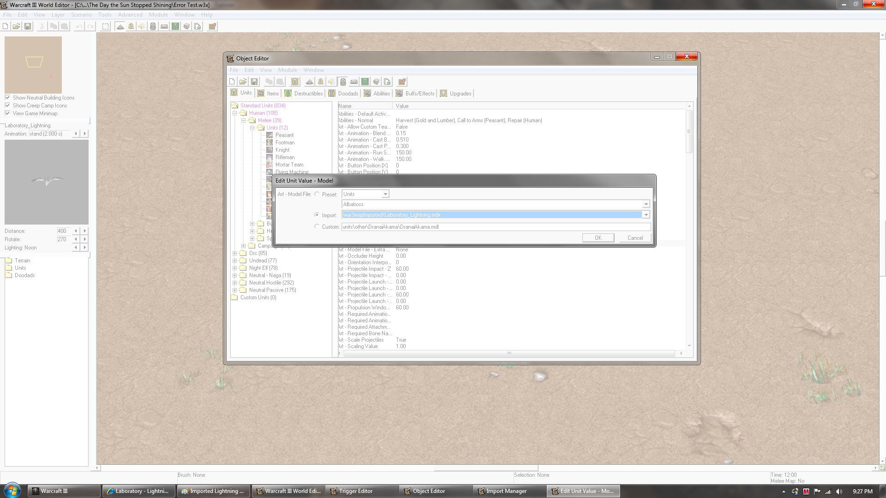Viewport: 886px width, 498px height.
Task: Increase preview Distance value arrow
Action: [84, 231]
